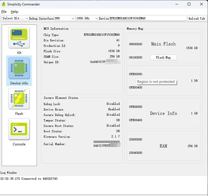Click the Serial Number value

107,144
